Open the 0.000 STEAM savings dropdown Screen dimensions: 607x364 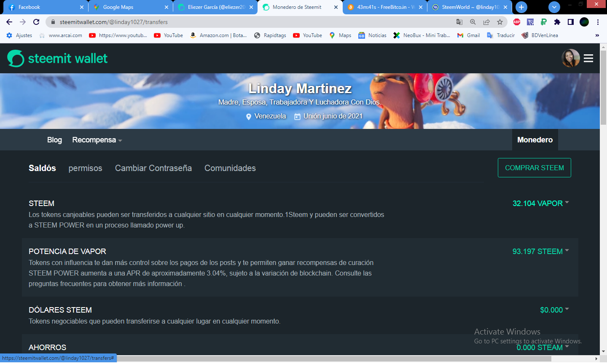click(543, 348)
